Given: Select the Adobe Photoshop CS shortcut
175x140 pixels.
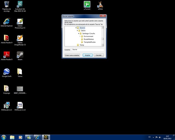Looking at the screenshot, I should coord(20,22).
